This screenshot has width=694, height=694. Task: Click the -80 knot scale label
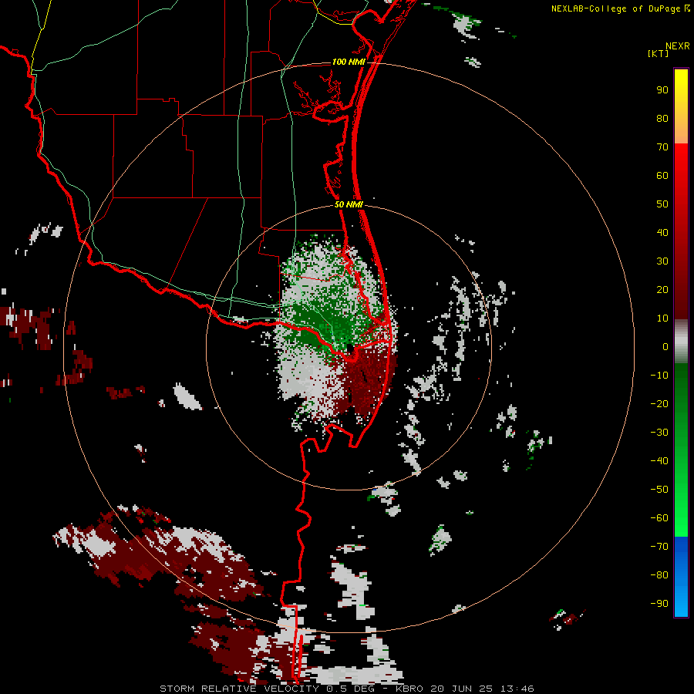[659, 575]
